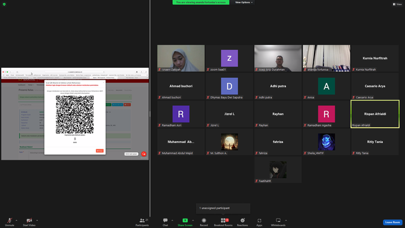The height and width of the screenshot is (228, 405).
Task: Start recording with the Record button
Action: tap(204, 222)
